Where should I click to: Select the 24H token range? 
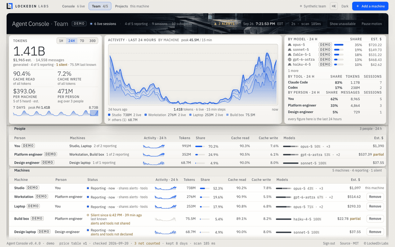72,41
